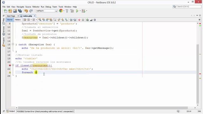Click Toggle Bookmark icon
Viewport: 203px width, 114px height.
[x=66, y=20]
